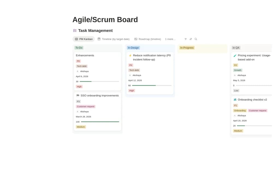Click the 'April 12, 2026' date
Viewport: 273px width, 170px height.
[135, 80]
